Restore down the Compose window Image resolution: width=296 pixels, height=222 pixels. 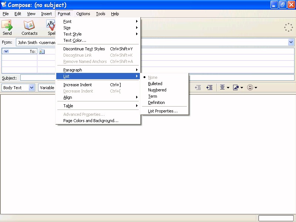283,5
